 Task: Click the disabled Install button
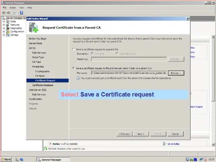[158, 134]
